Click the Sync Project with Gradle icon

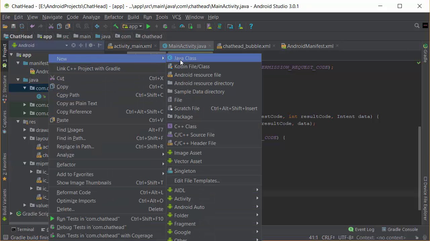(x=220, y=26)
